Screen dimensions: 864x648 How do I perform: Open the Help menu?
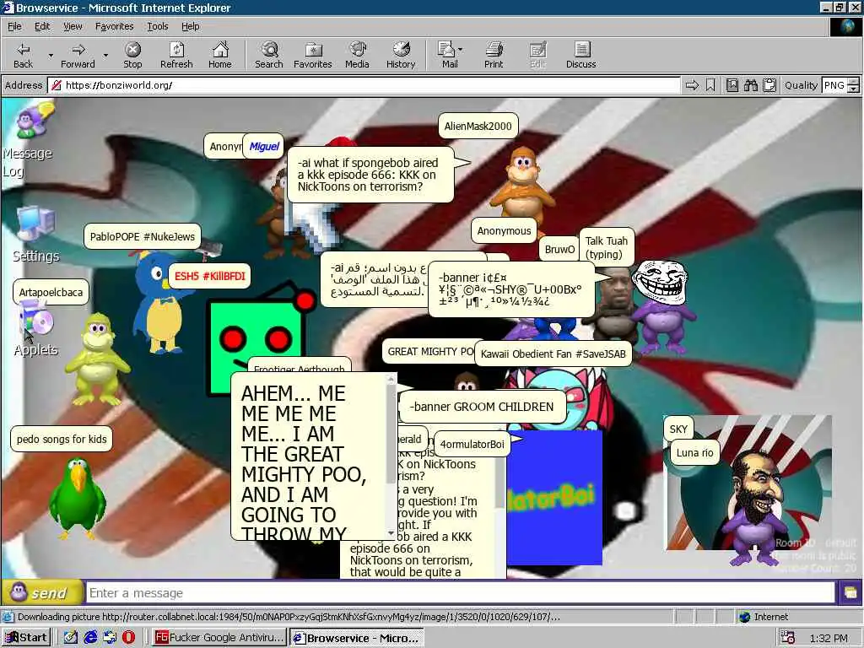tap(190, 26)
